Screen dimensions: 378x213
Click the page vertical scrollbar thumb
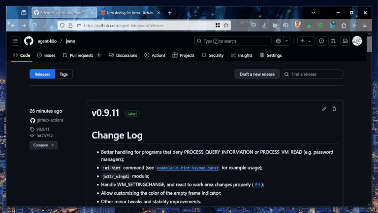click(x=369, y=44)
